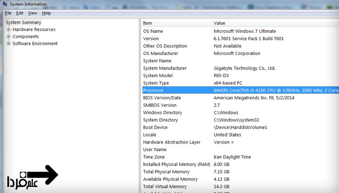Click the BIOS Version/Date row
The width and height of the screenshot is (339, 193).
click(x=162, y=98)
